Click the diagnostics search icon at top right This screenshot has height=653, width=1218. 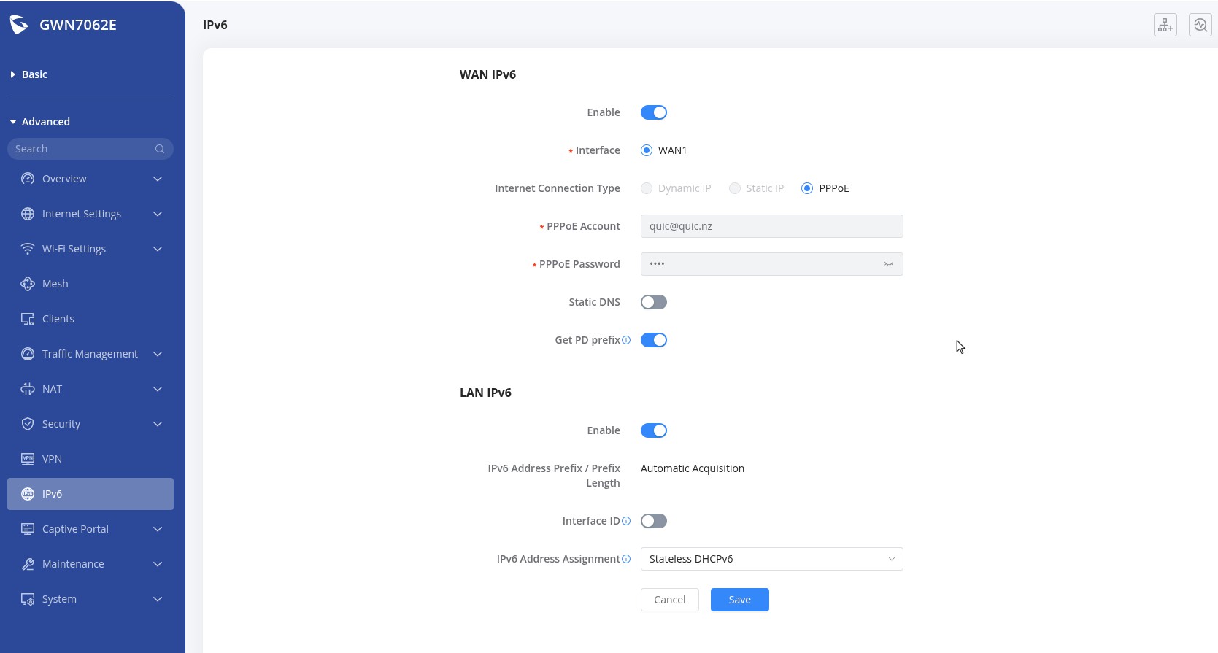point(1200,25)
